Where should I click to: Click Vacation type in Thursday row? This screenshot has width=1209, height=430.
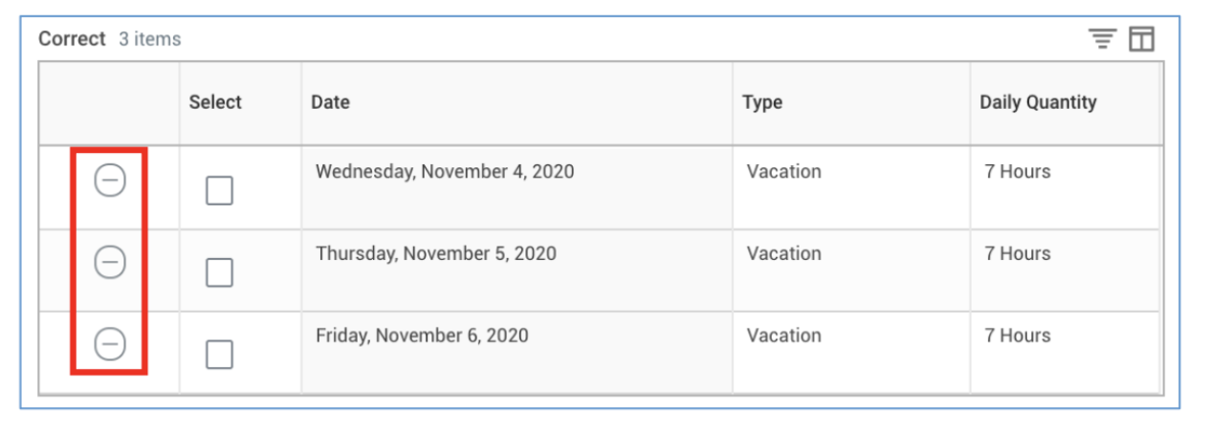(783, 254)
